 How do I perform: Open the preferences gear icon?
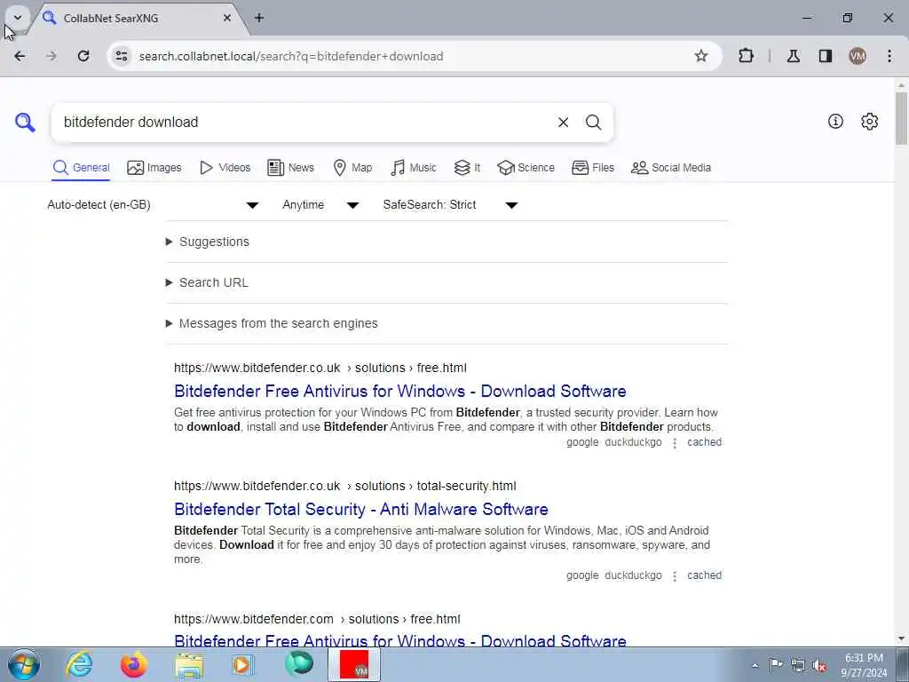coord(870,121)
